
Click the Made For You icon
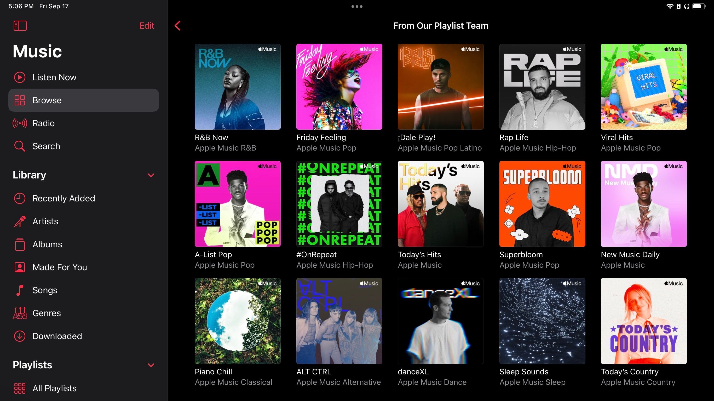point(20,267)
